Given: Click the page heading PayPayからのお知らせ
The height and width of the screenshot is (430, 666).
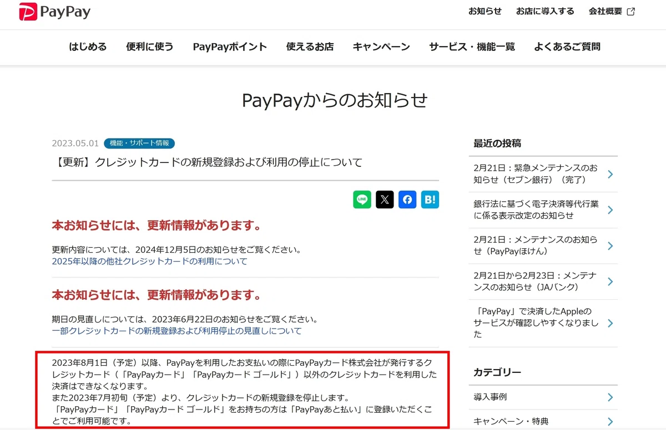Looking at the screenshot, I should point(335,100).
